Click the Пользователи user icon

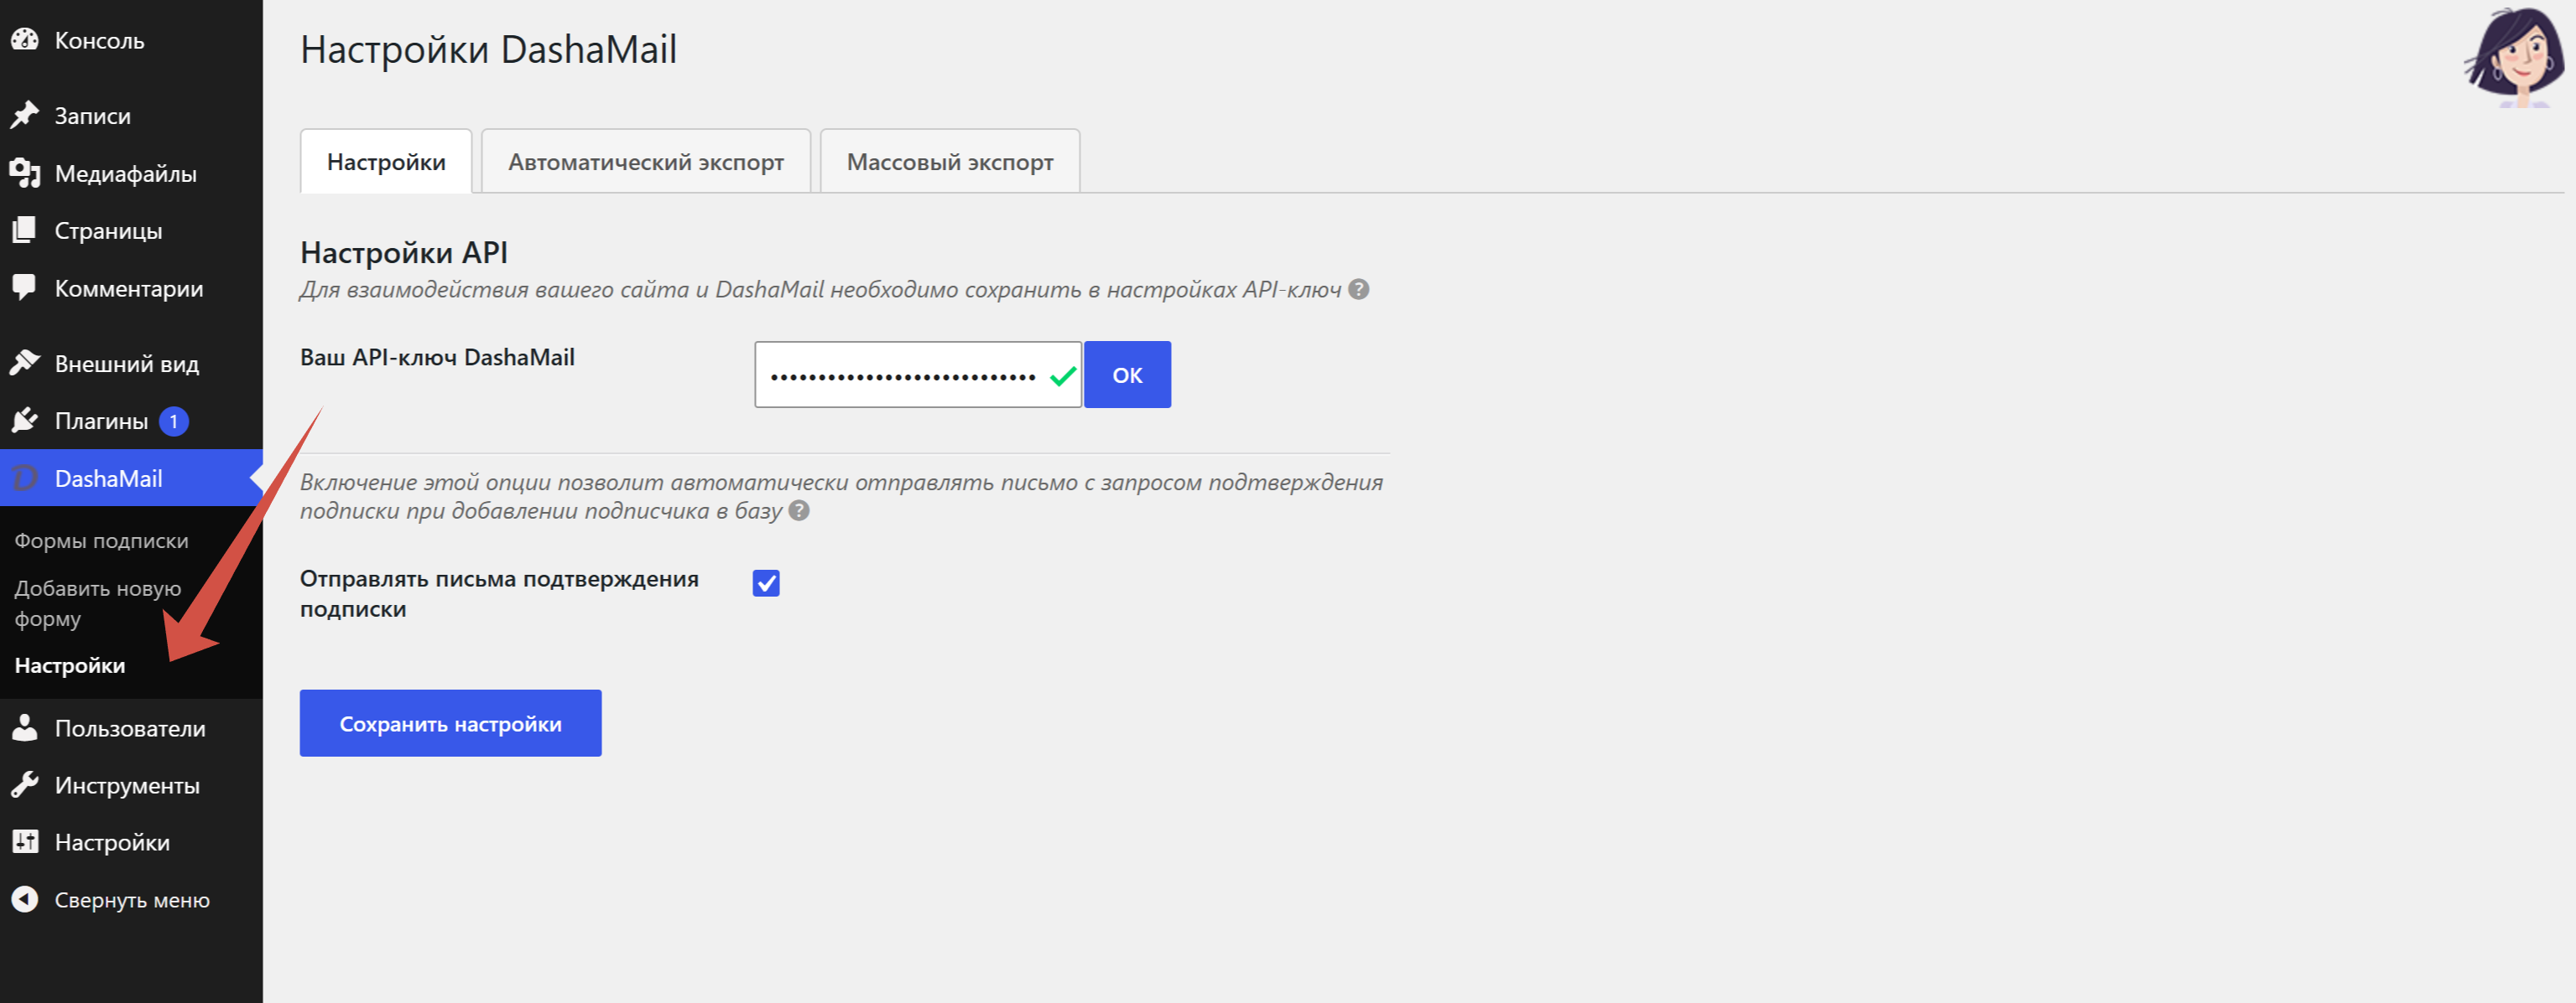pyautogui.click(x=25, y=728)
